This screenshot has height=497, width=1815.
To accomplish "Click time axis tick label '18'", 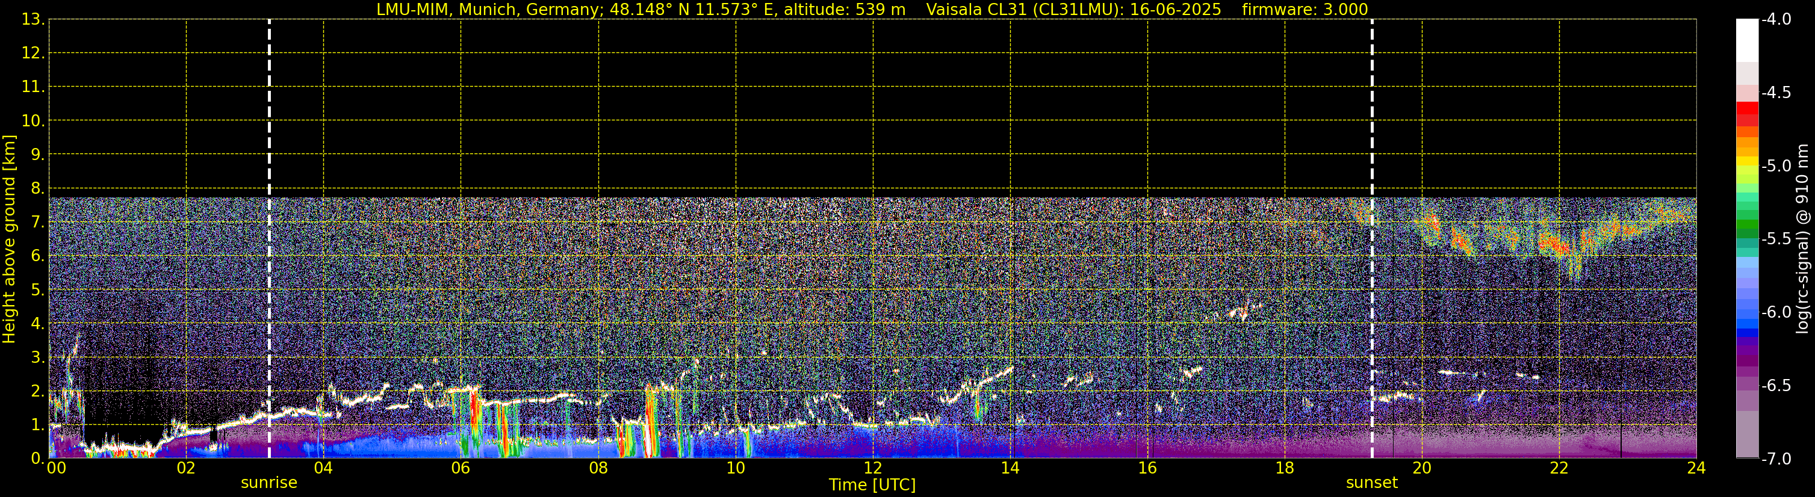I will [x=1285, y=468].
